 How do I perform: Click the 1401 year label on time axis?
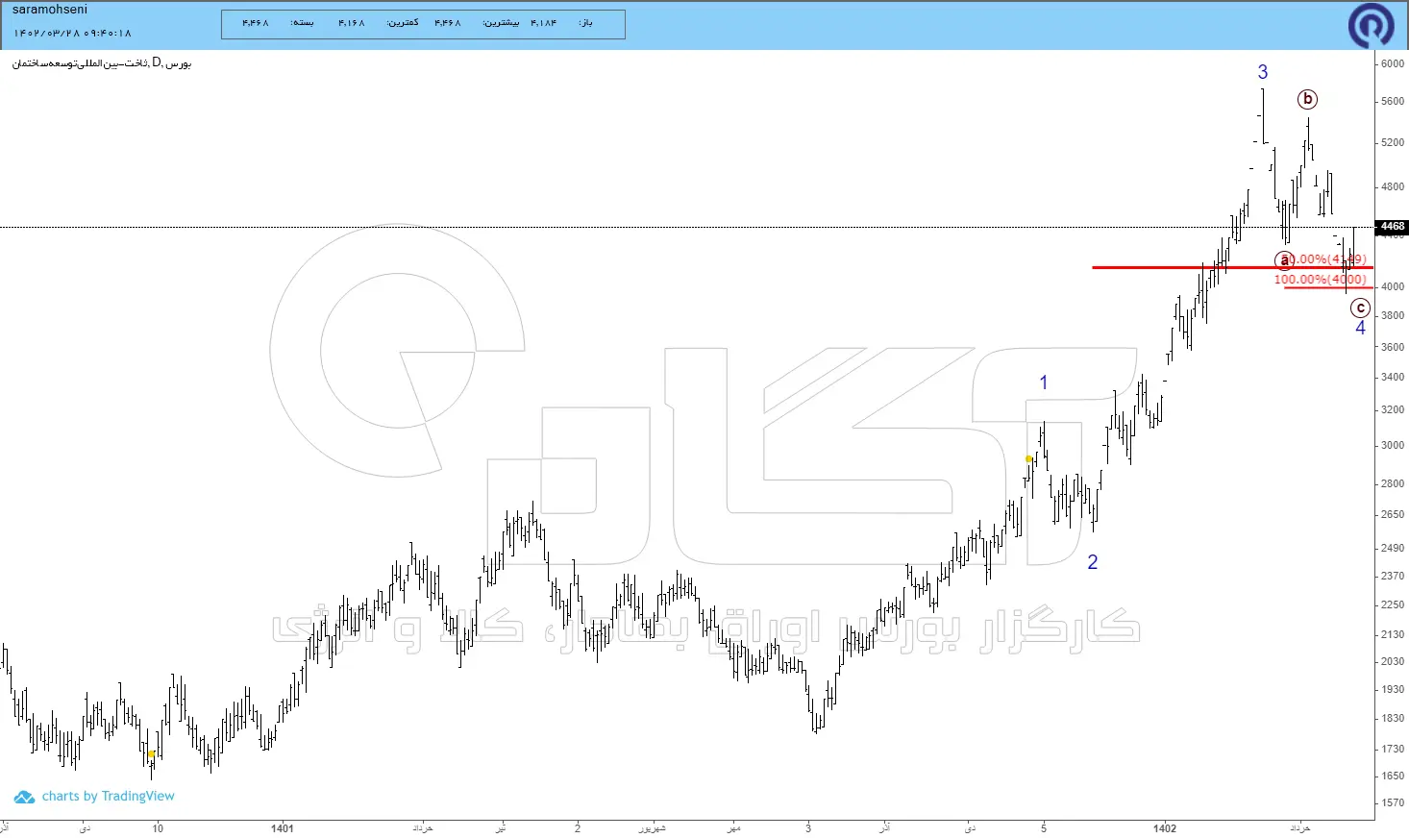pos(283,828)
